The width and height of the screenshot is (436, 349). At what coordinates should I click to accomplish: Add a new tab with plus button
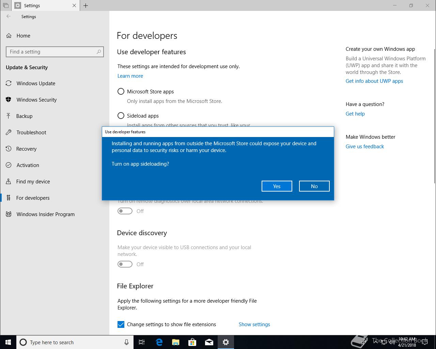coord(86,5)
